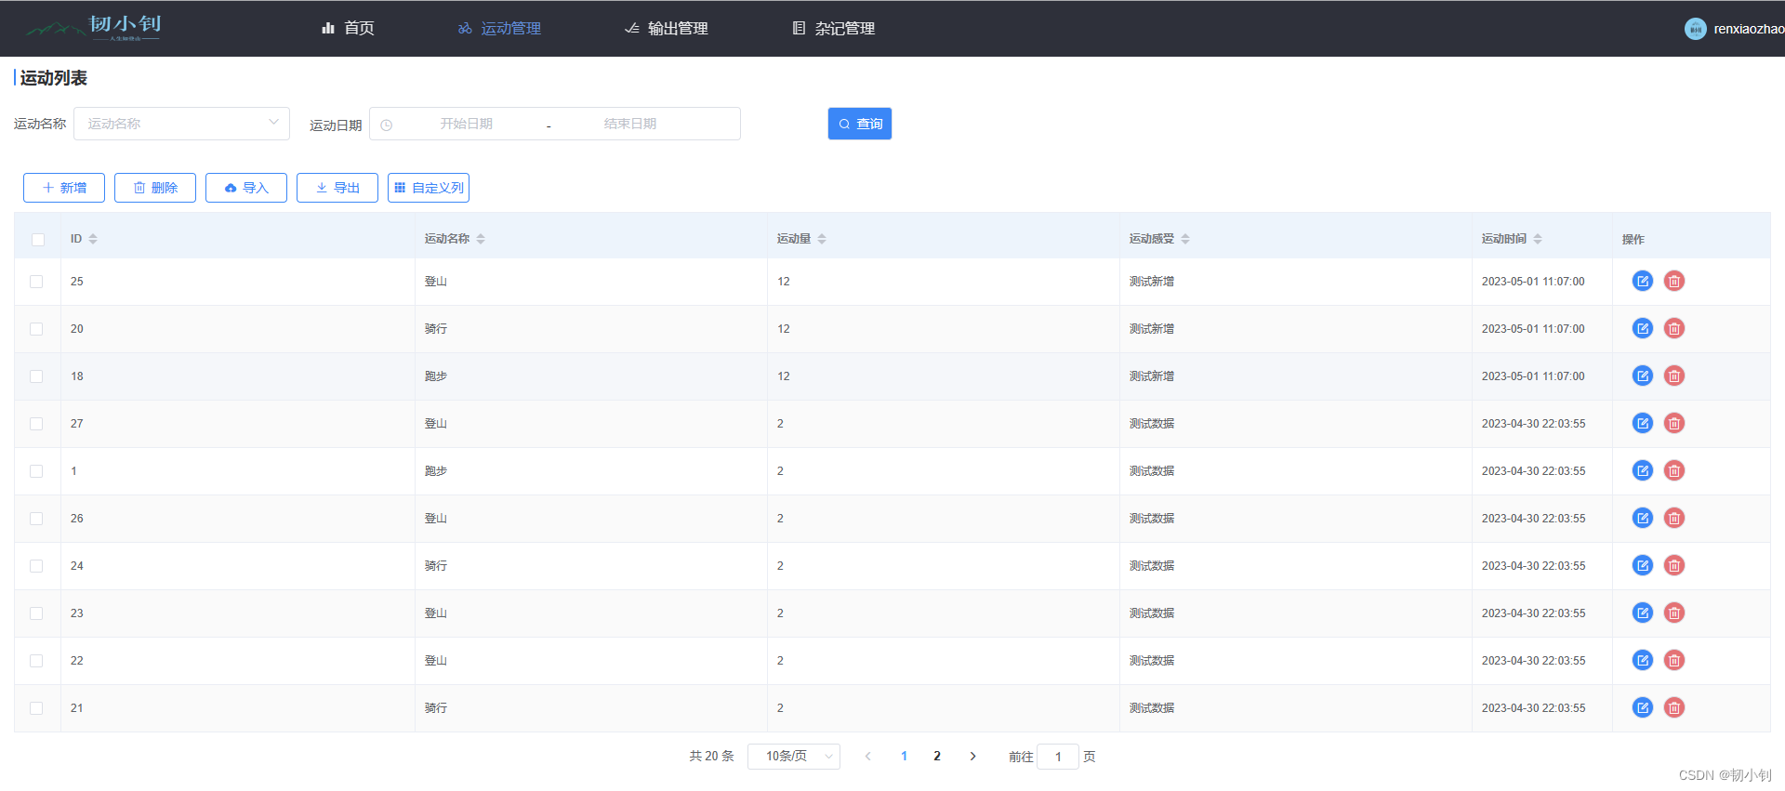Open the 首页 menu
This screenshot has height=791, width=1785.
(348, 29)
